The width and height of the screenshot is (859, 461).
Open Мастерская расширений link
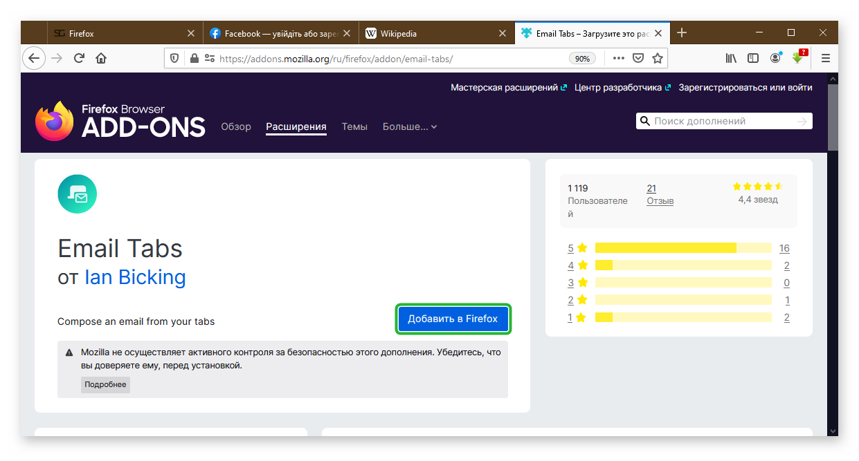(x=509, y=88)
